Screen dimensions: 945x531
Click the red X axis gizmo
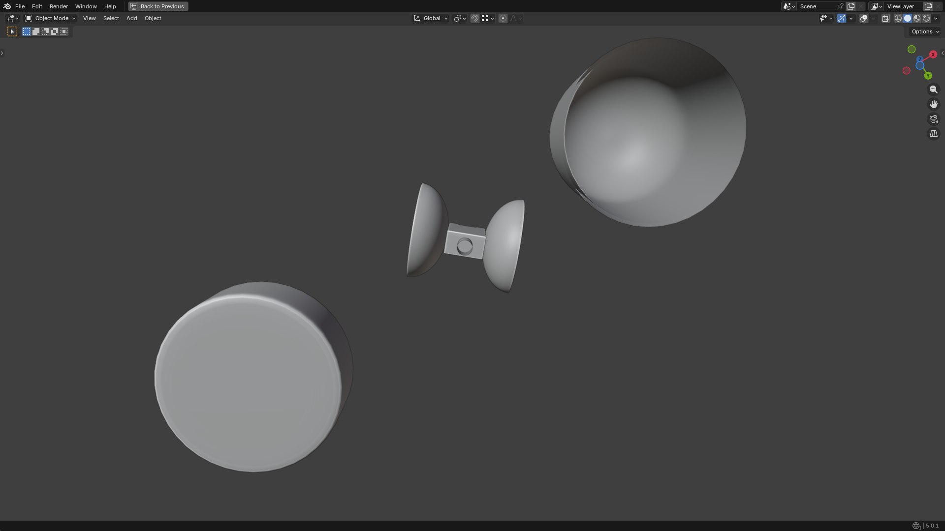933,55
